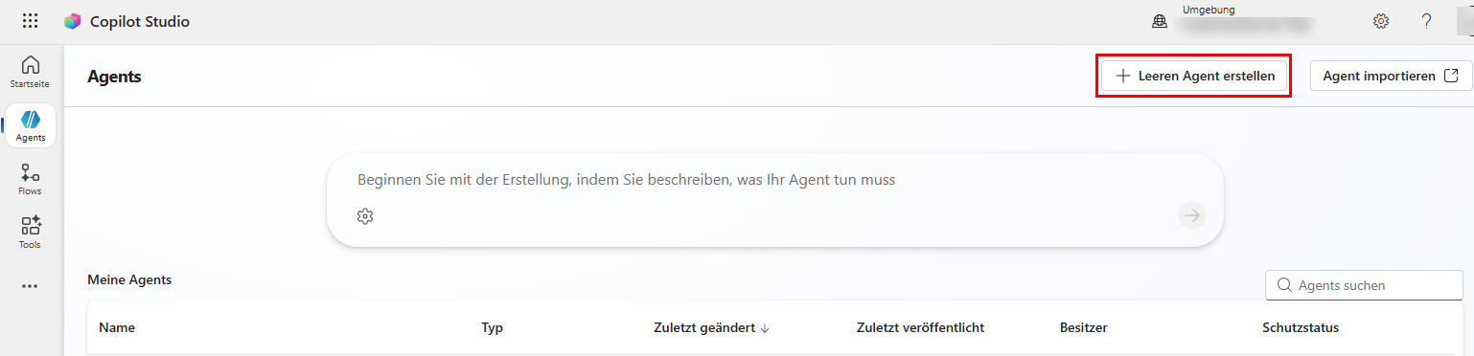The width and height of the screenshot is (1474, 356).
Task: Open help via the question mark icon
Action: (x=1427, y=21)
